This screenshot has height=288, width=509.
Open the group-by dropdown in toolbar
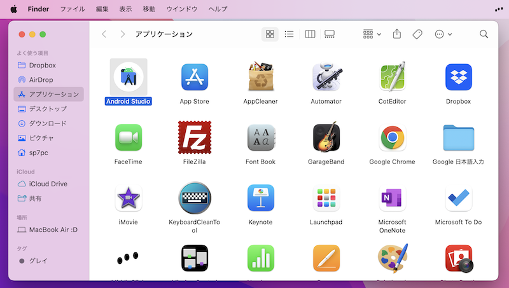[x=372, y=34]
